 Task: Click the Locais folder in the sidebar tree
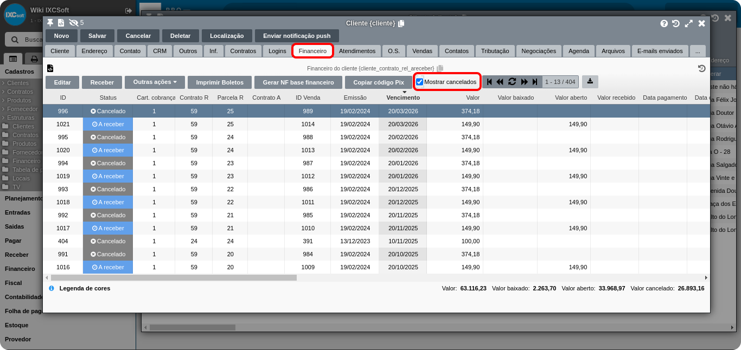point(21,178)
